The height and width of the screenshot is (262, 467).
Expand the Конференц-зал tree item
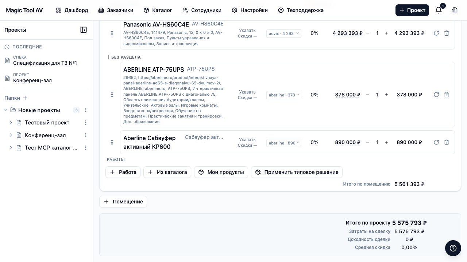[11, 135]
